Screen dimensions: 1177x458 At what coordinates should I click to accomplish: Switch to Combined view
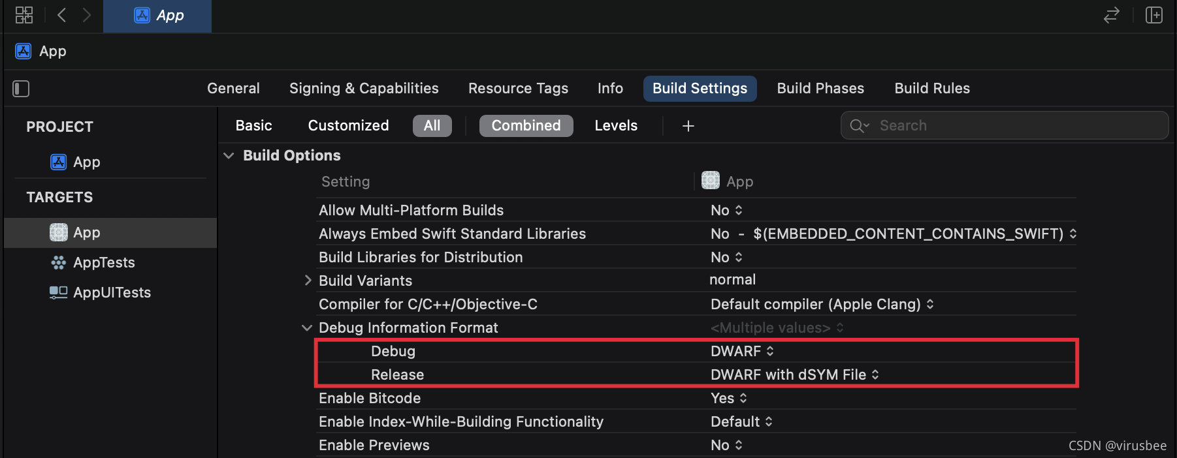pos(526,125)
